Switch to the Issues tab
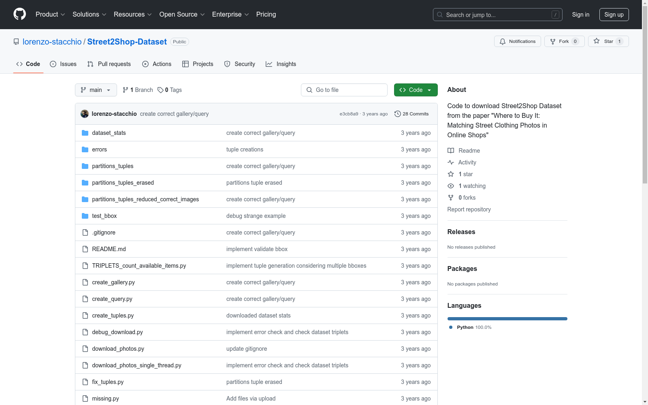 point(63,64)
